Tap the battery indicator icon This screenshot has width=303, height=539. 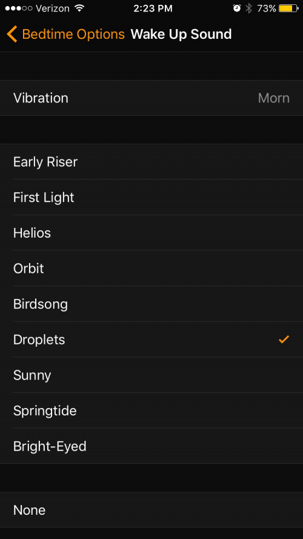point(288,8)
